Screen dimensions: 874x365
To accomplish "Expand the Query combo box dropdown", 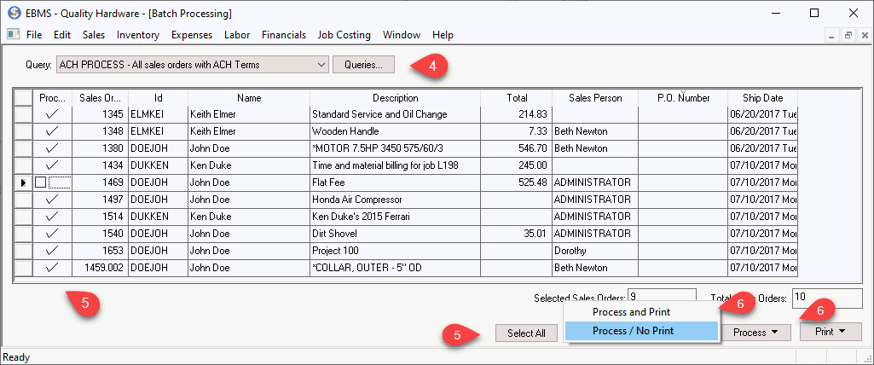I will [x=321, y=64].
